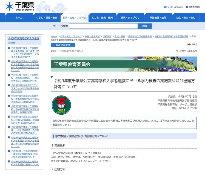The image size is (205, 175).
Task: Click the 検索 search button
Action: [145, 26]
